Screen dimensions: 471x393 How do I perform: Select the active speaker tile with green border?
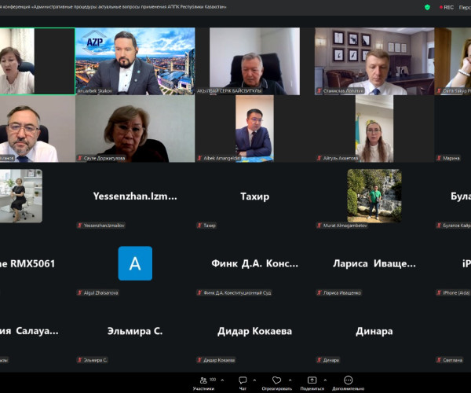tap(37, 61)
